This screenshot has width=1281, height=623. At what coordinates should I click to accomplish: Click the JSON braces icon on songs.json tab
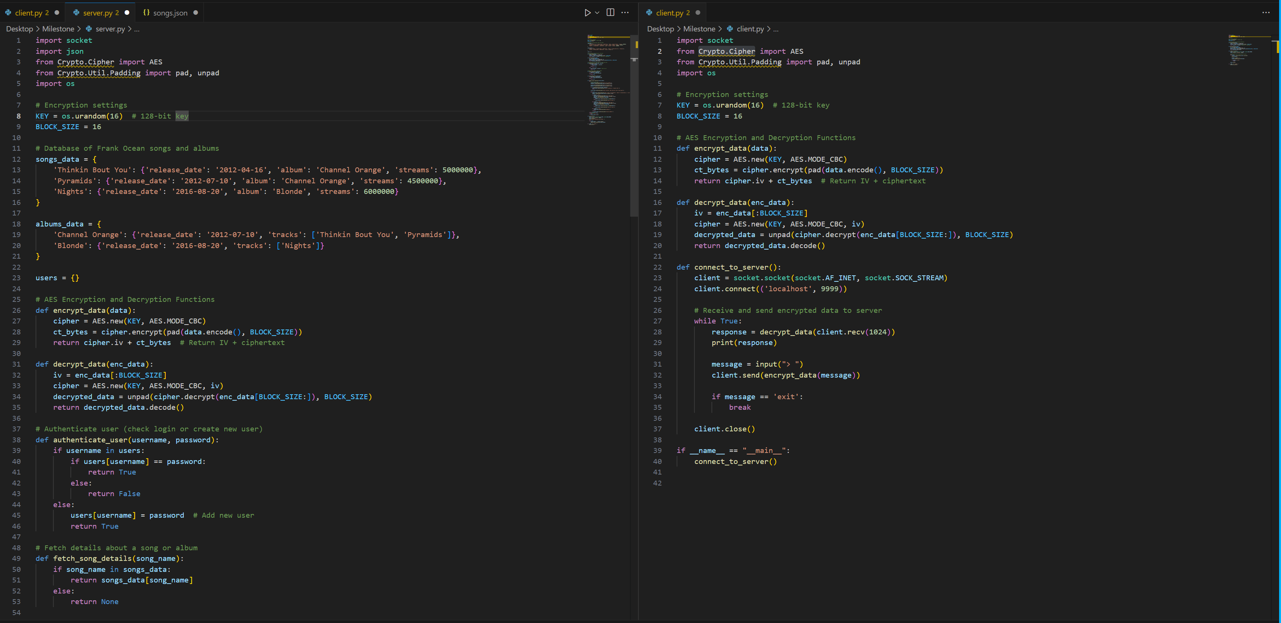(147, 12)
